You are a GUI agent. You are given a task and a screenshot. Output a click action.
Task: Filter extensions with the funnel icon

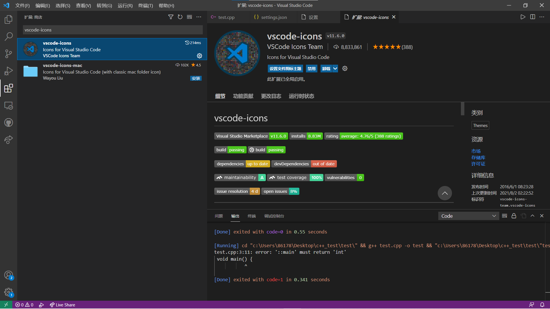click(x=171, y=17)
